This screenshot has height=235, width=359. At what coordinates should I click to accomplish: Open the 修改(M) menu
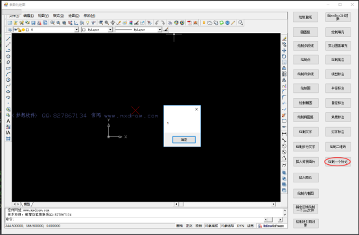pos(89,16)
